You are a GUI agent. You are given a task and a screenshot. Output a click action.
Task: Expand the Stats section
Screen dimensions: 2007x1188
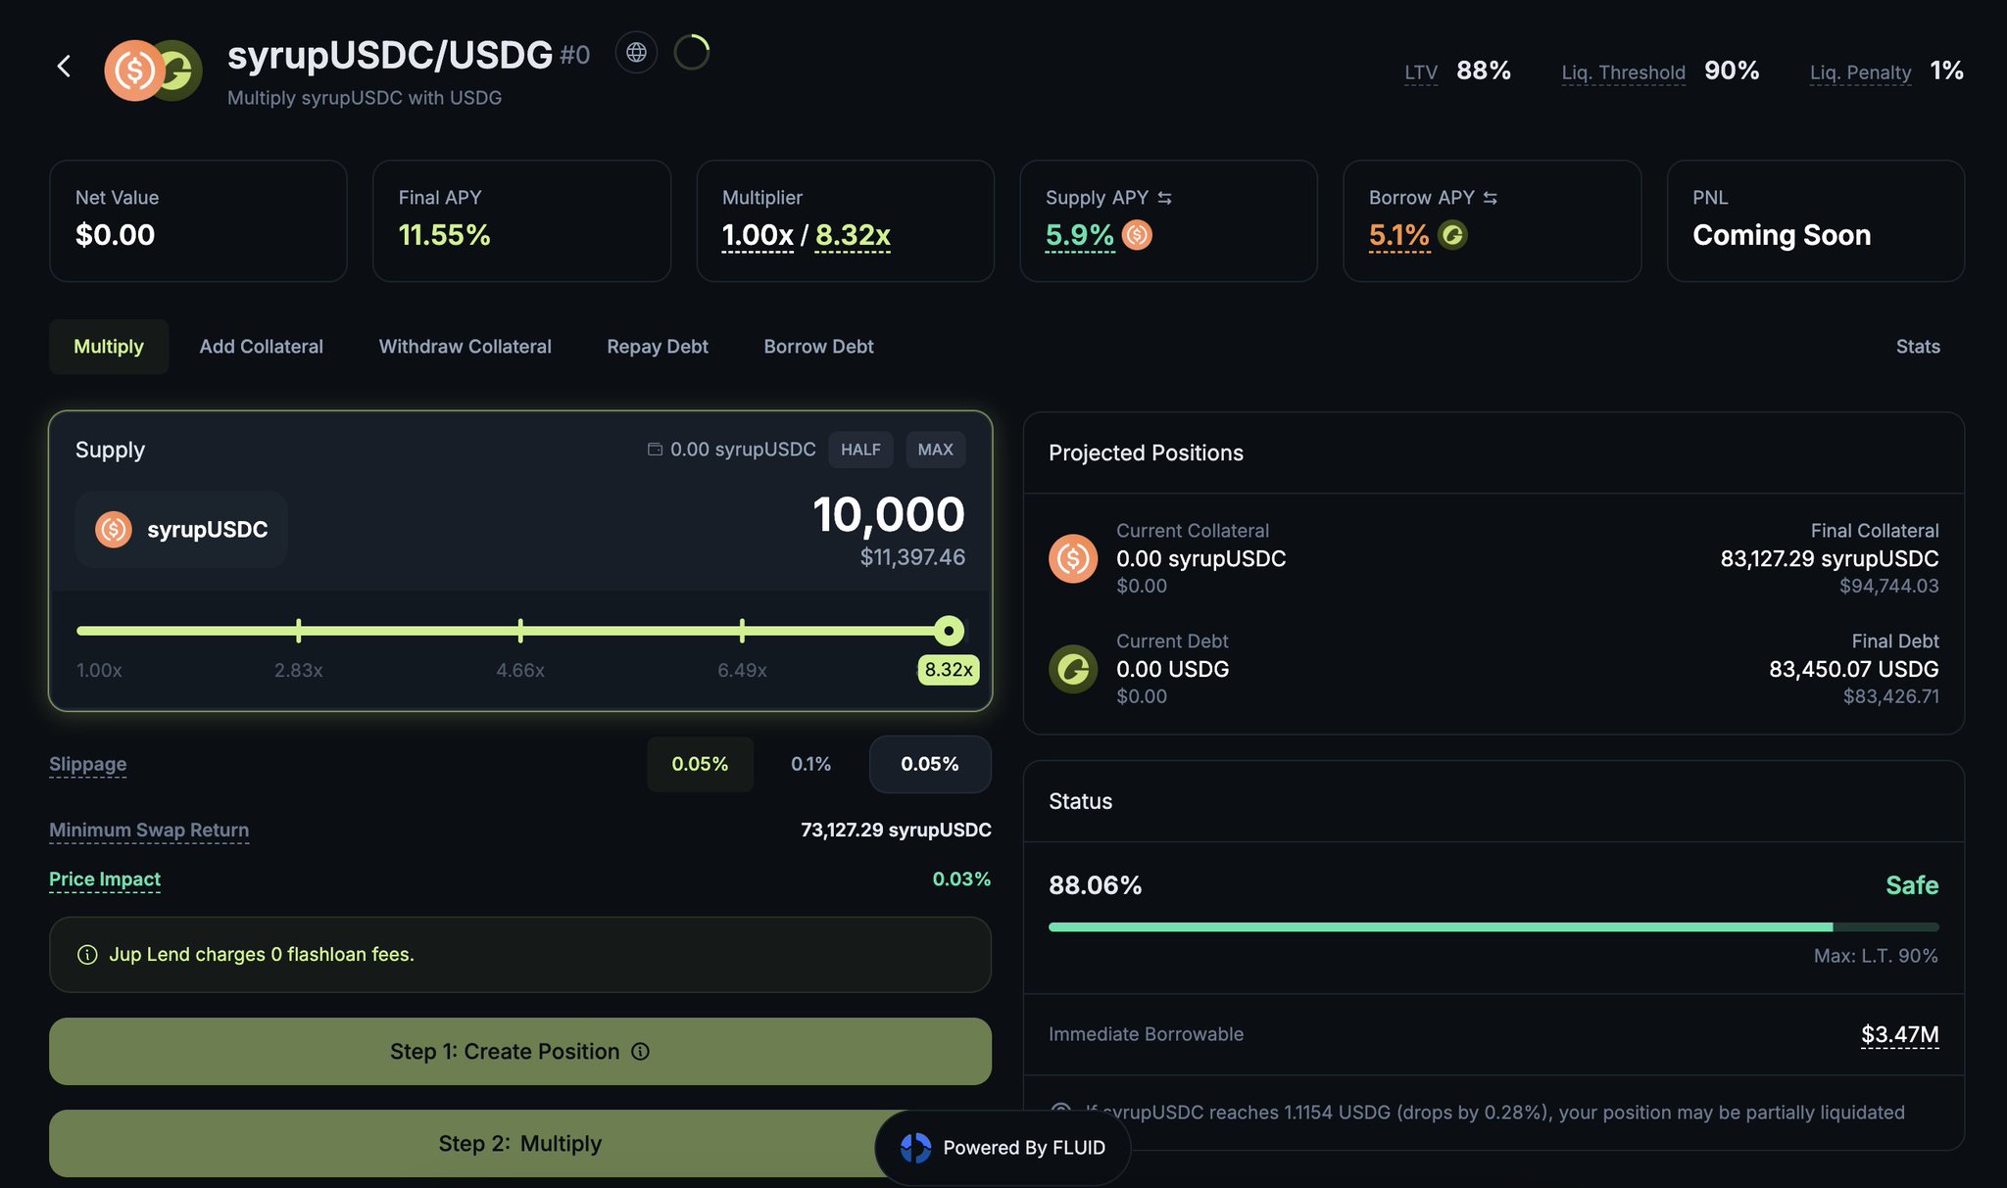point(1917,347)
